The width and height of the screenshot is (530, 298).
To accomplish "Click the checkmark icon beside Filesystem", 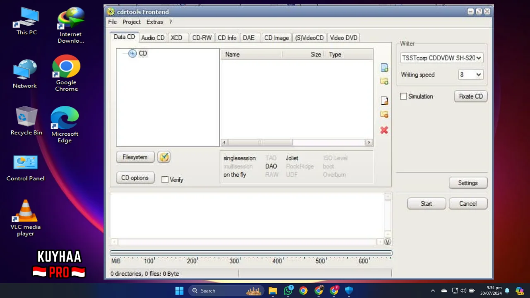I will [x=164, y=157].
